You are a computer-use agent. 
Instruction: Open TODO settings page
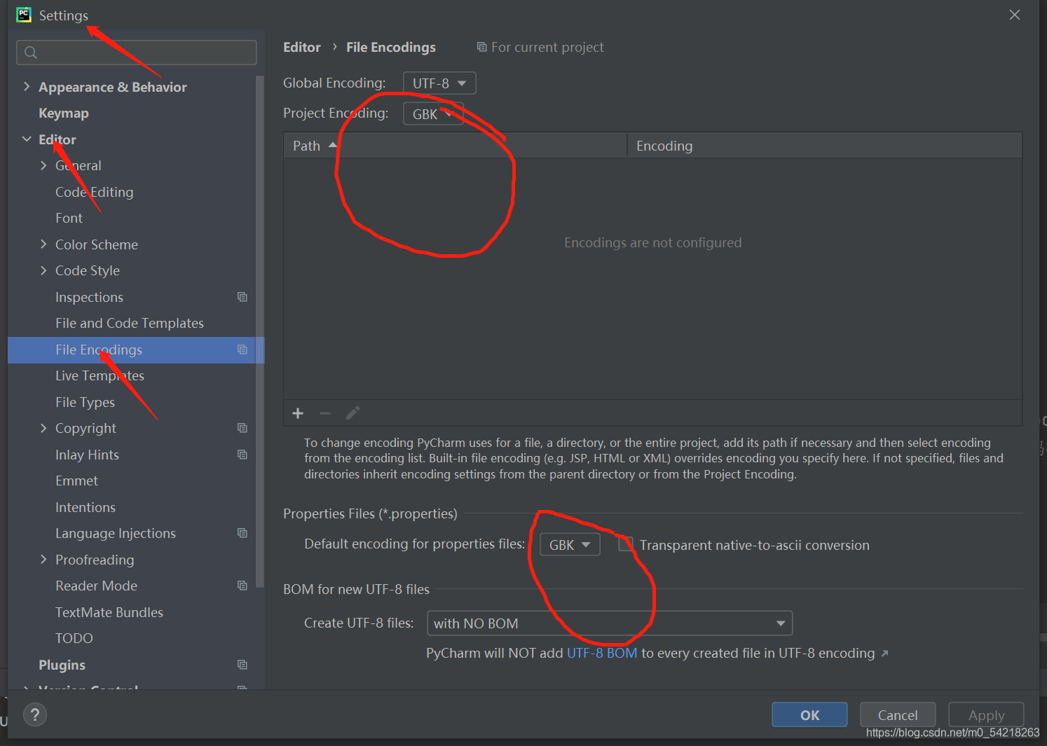[x=74, y=638]
